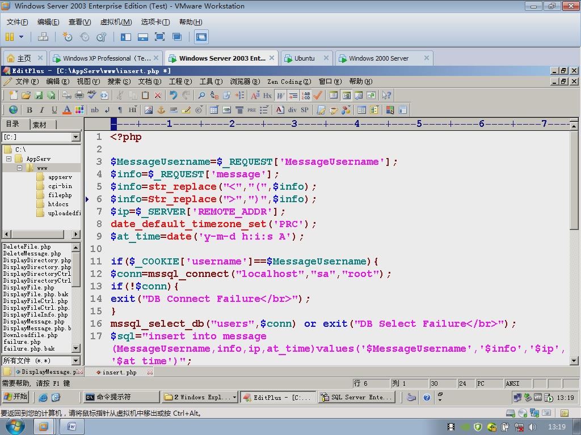Select htdocs folder in tree
Image resolution: width=581 pixels, height=435 pixels.
click(58, 204)
